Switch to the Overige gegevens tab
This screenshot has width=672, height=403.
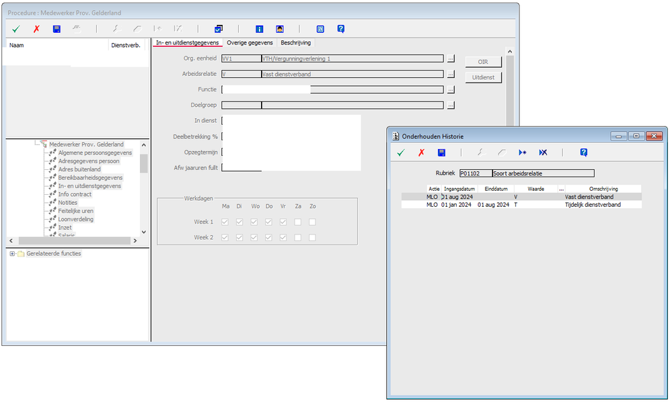[x=250, y=43]
